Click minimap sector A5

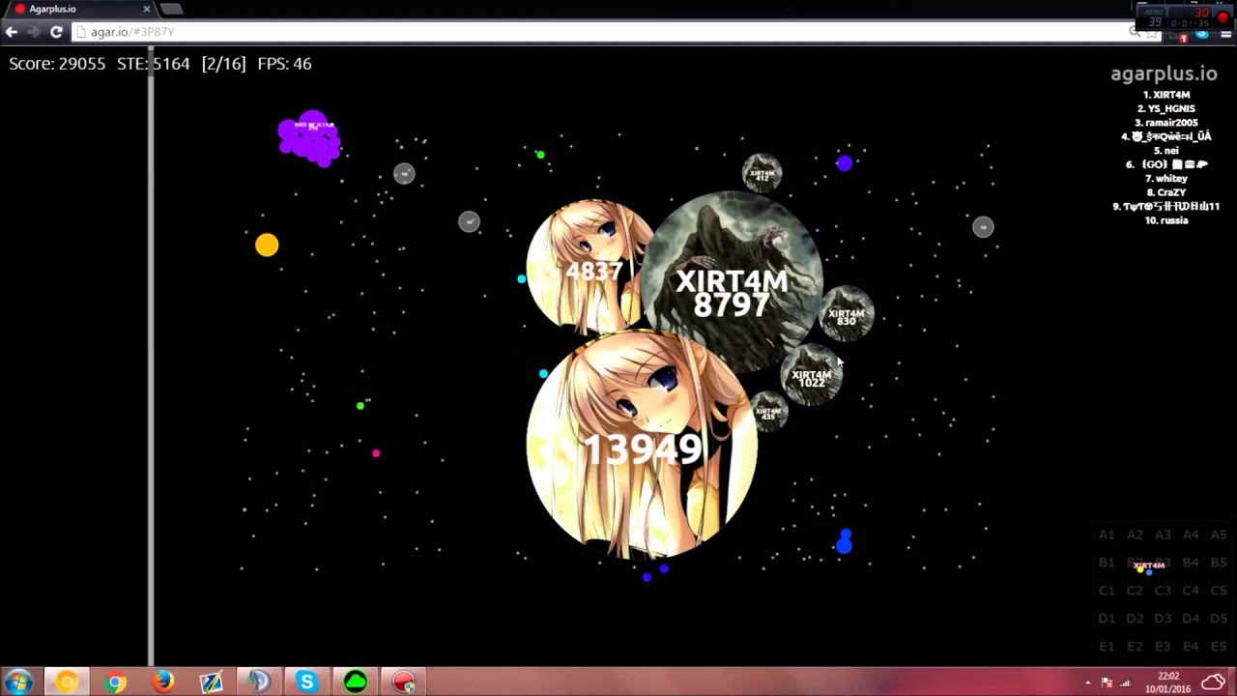click(x=1219, y=535)
